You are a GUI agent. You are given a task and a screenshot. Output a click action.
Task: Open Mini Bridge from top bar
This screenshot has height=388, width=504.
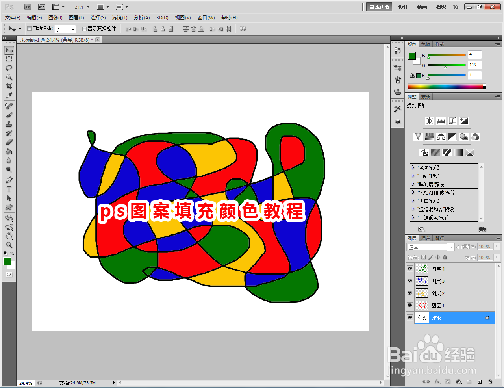pyautogui.click(x=42, y=7)
